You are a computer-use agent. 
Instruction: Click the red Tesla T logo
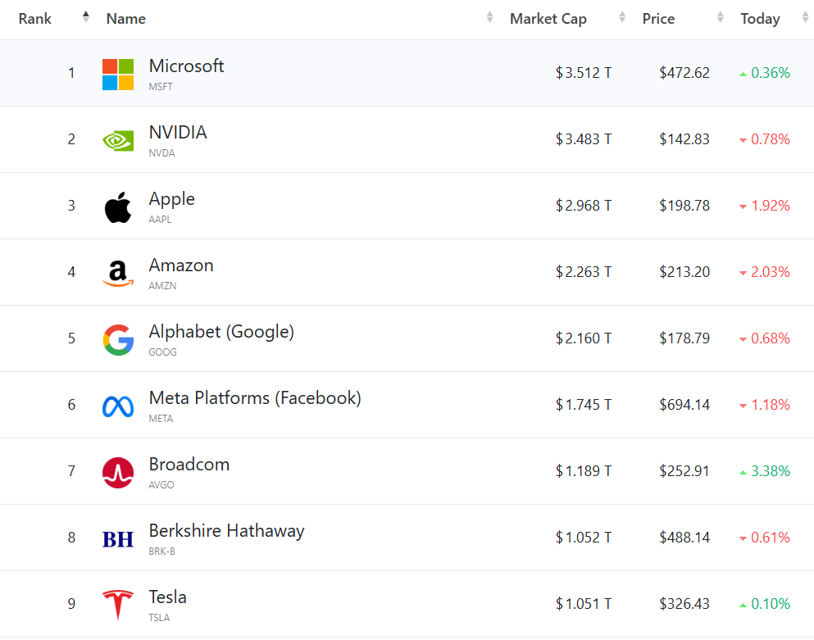point(118,605)
